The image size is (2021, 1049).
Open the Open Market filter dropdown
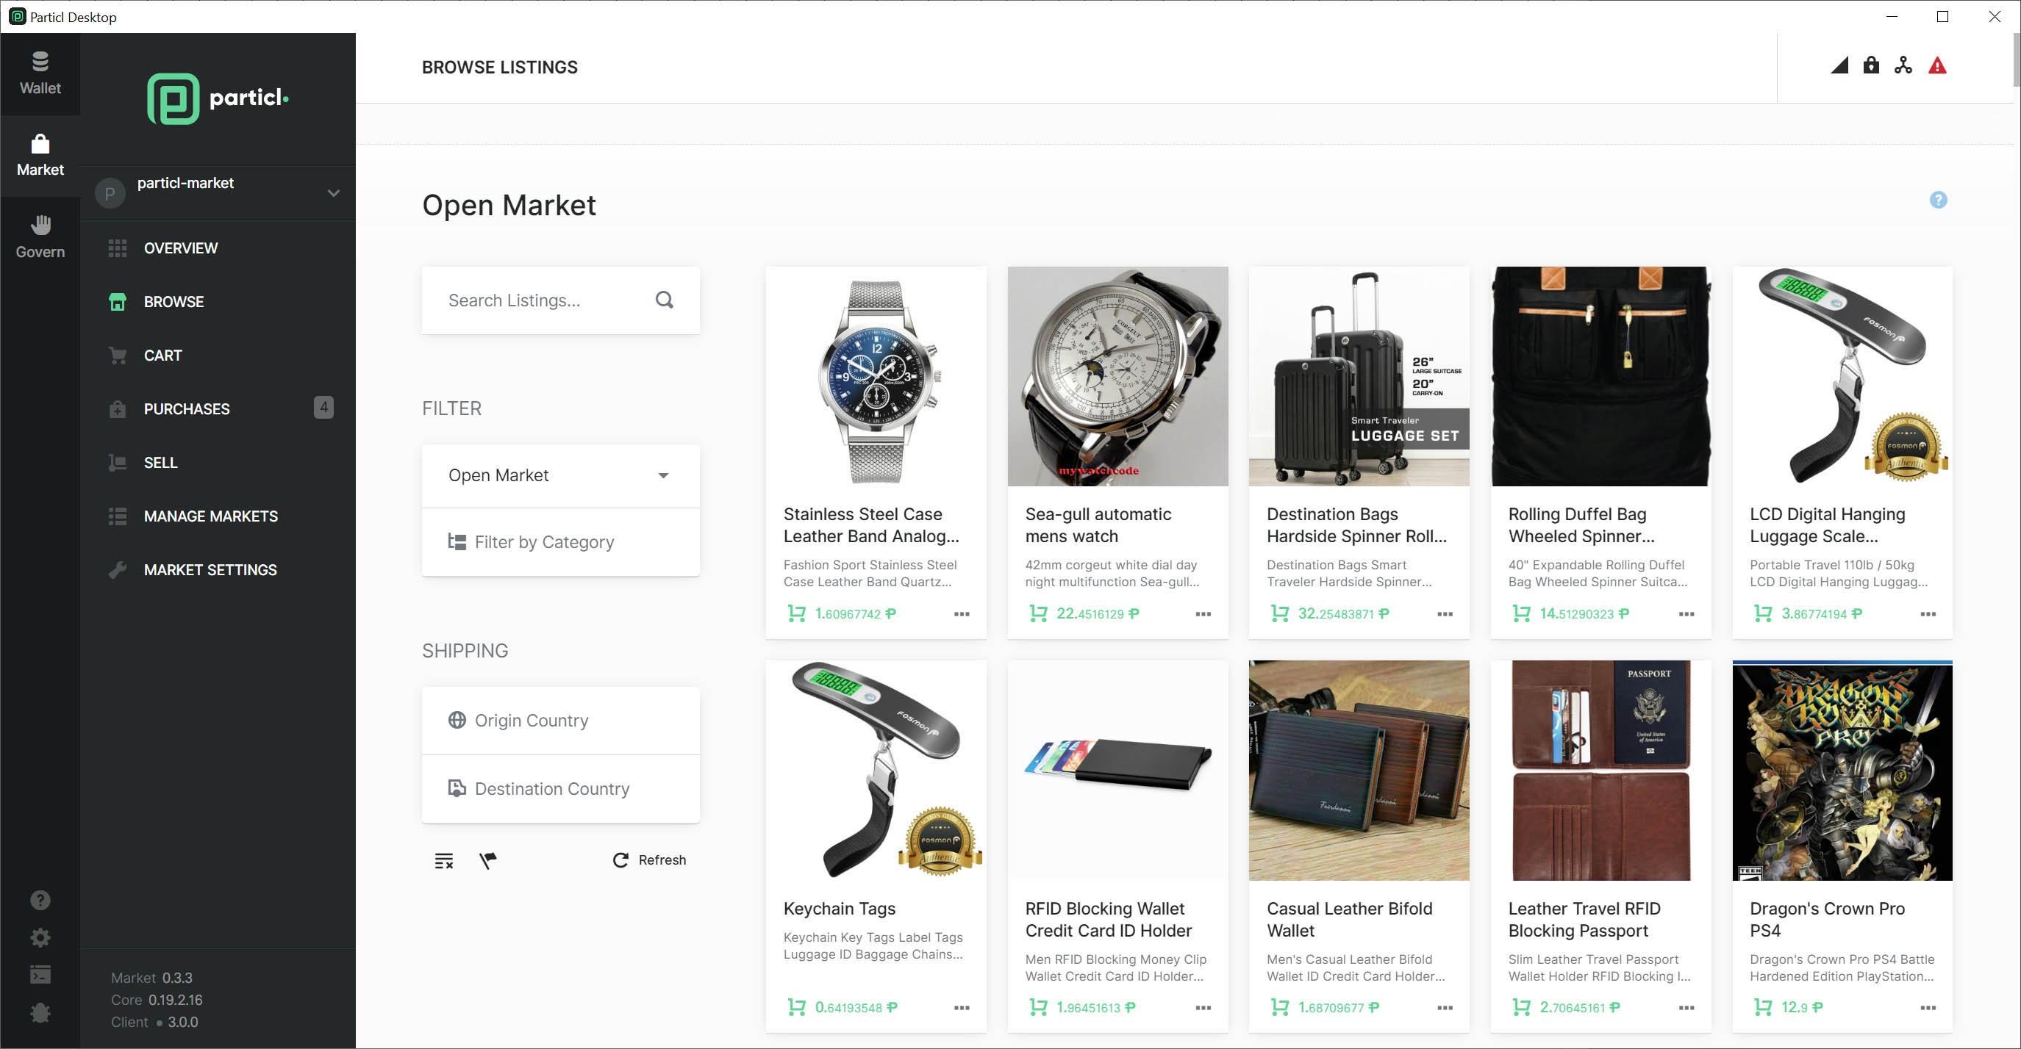(x=560, y=476)
